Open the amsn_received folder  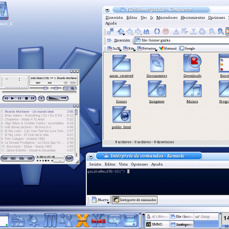(121, 66)
